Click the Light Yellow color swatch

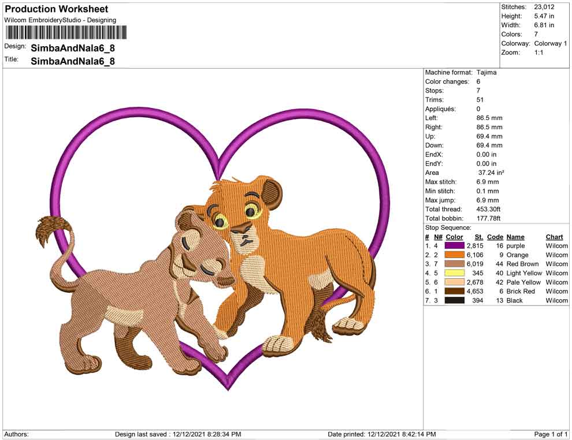coord(454,273)
